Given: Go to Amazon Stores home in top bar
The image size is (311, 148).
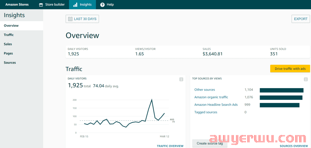Looking at the screenshot, I should point(17,5).
